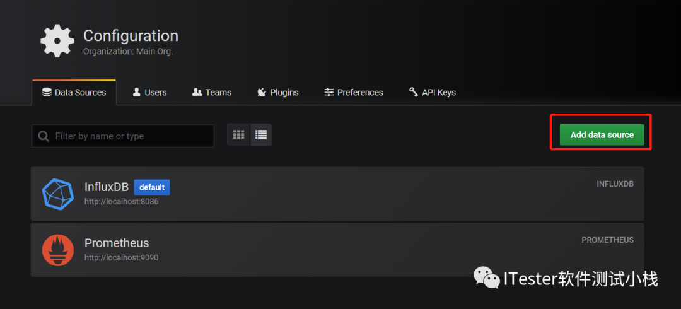The width and height of the screenshot is (681, 309).
Task: Open the API Keys tab
Action: pos(432,93)
